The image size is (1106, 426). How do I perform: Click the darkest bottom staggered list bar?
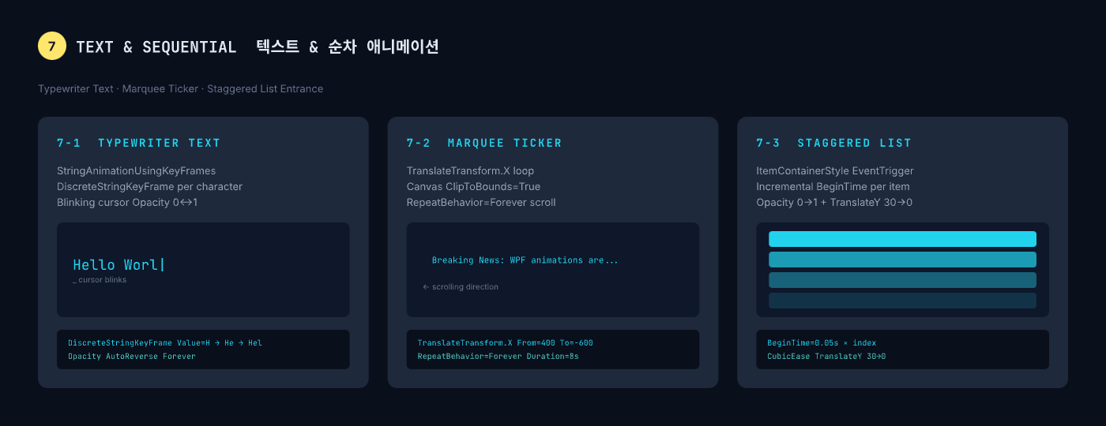pyautogui.click(x=902, y=301)
